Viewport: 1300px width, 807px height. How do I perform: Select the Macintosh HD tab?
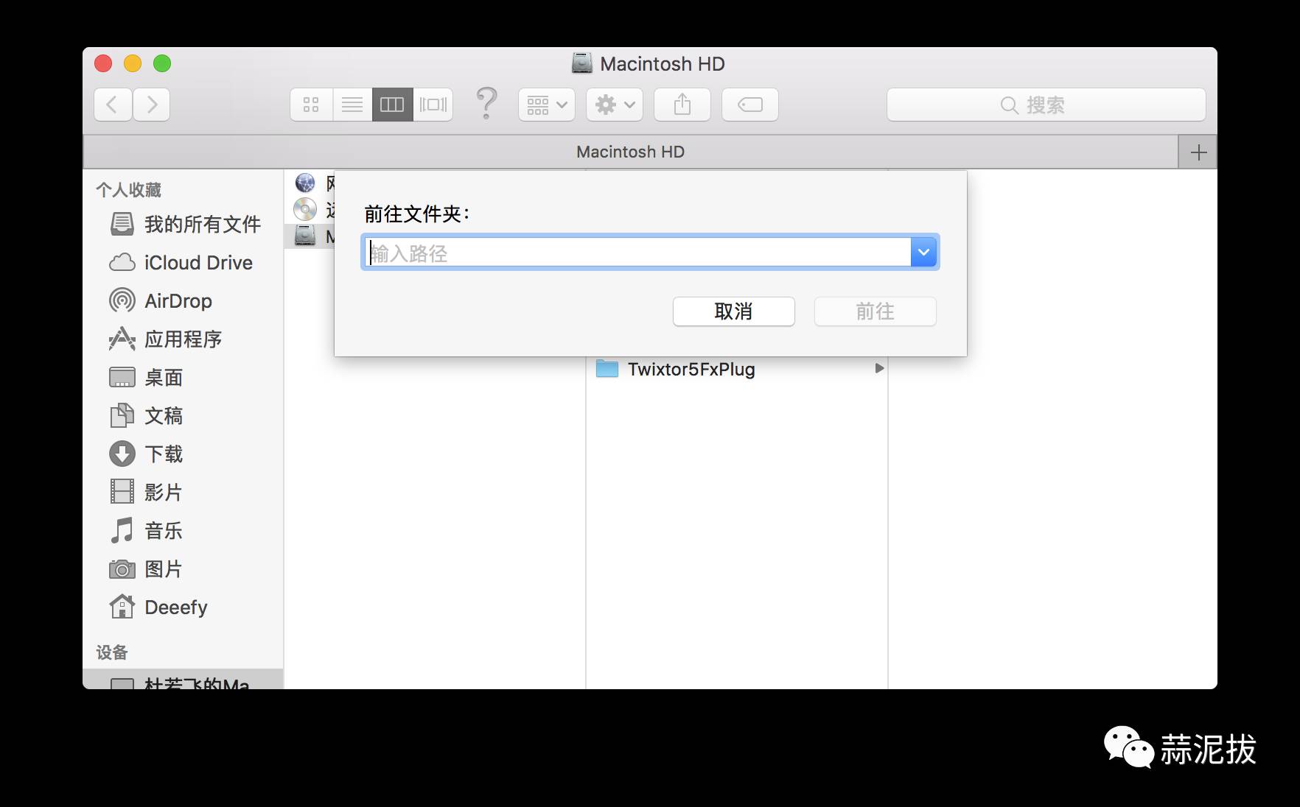[x=630, y=152]
